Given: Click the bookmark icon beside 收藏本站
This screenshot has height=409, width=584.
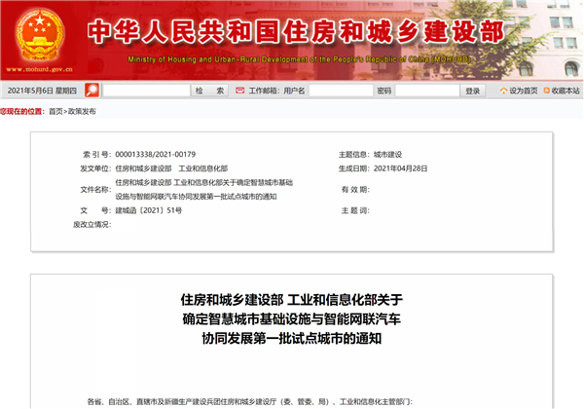Looking at the screenshot, I should [x=546, y=91].
